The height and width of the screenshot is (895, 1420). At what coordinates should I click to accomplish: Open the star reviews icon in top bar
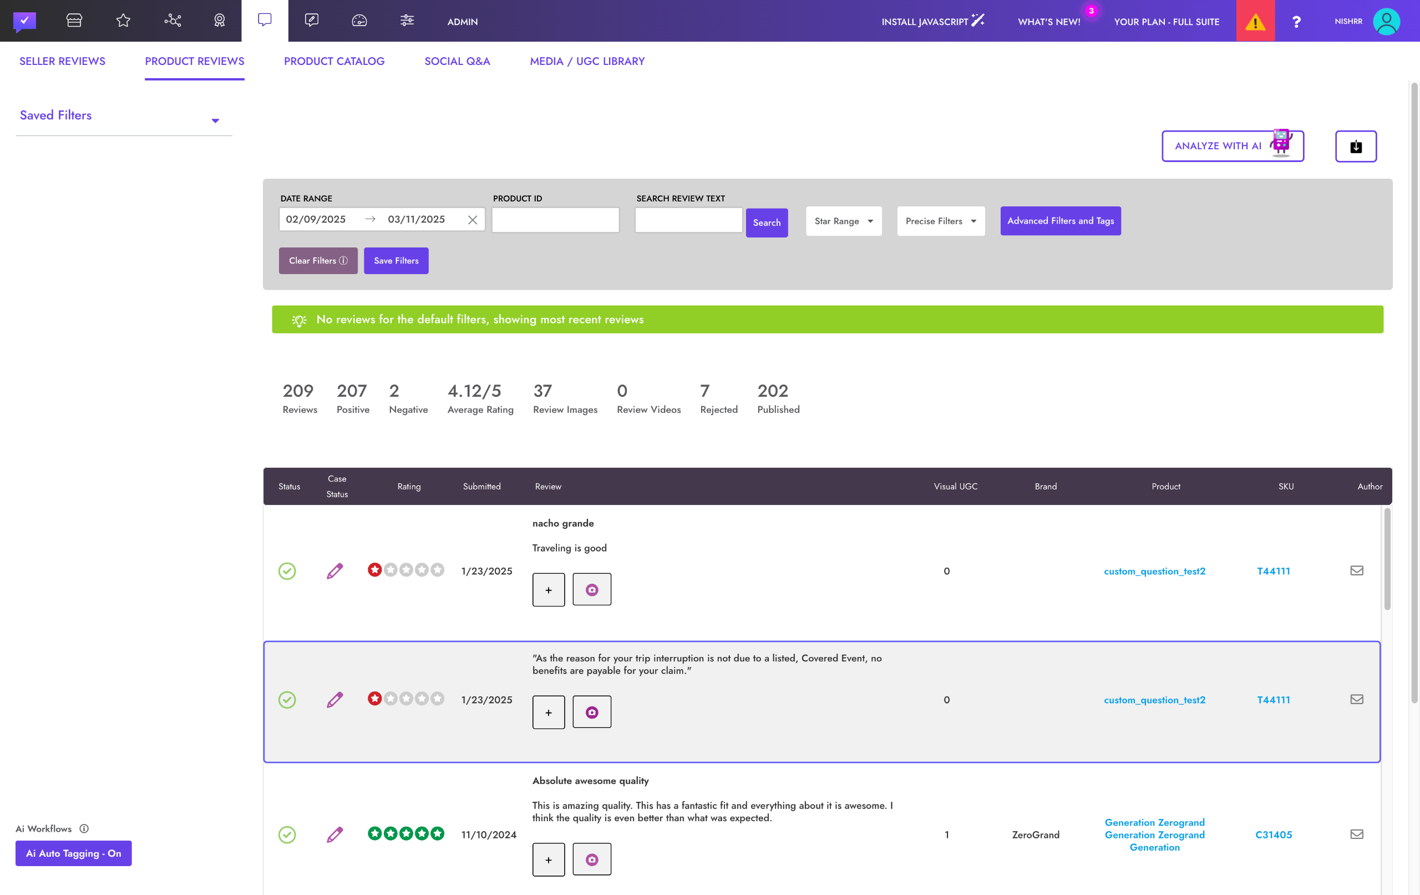coord(123,21)
